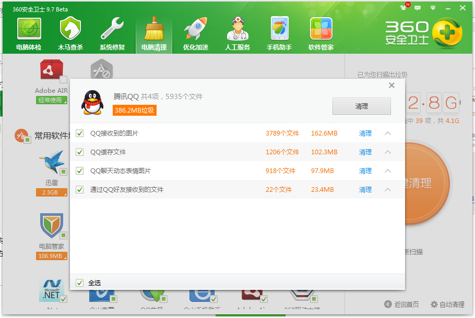
Task: Open 木马查杀 trojan scan
Action: pyautogui.click(x=70, y=34)
